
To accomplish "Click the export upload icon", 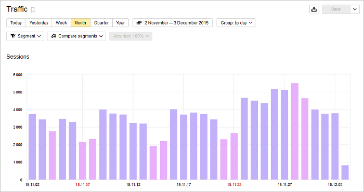I will [x=314, y=9].
